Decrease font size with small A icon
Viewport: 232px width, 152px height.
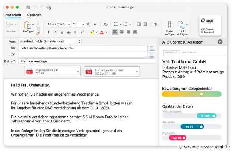tap(95, 24)
